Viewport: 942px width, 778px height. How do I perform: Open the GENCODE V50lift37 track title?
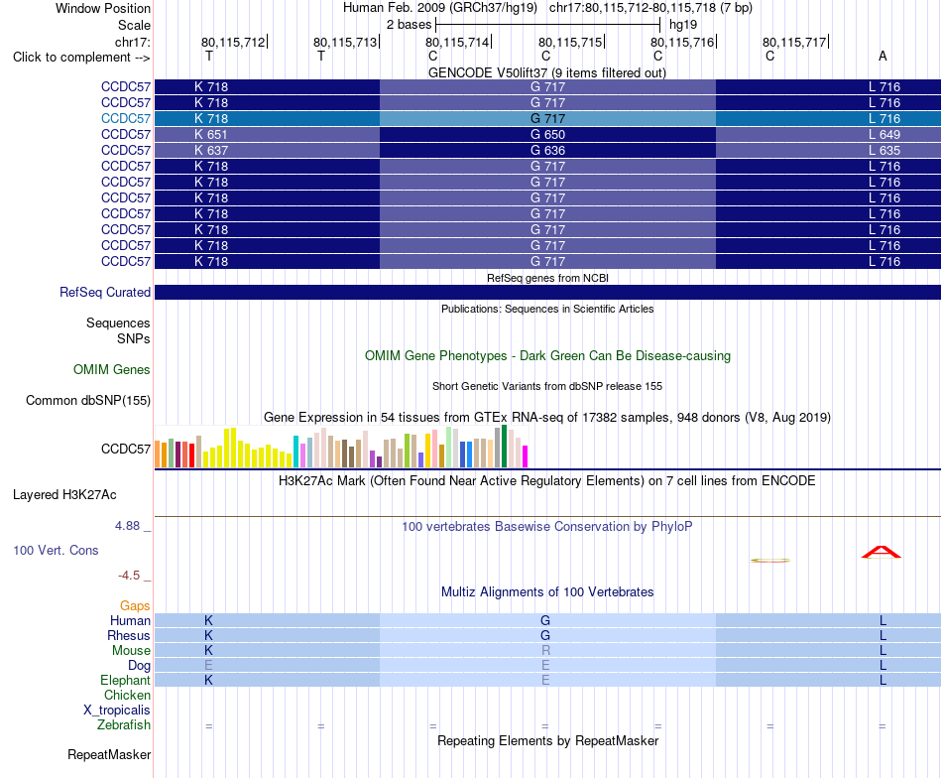[x=546, y=72]
